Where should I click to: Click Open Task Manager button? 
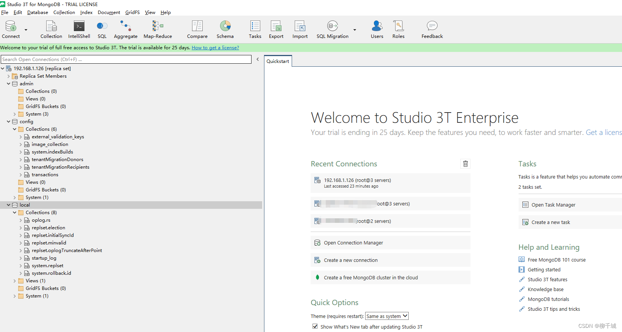(570, 205)
